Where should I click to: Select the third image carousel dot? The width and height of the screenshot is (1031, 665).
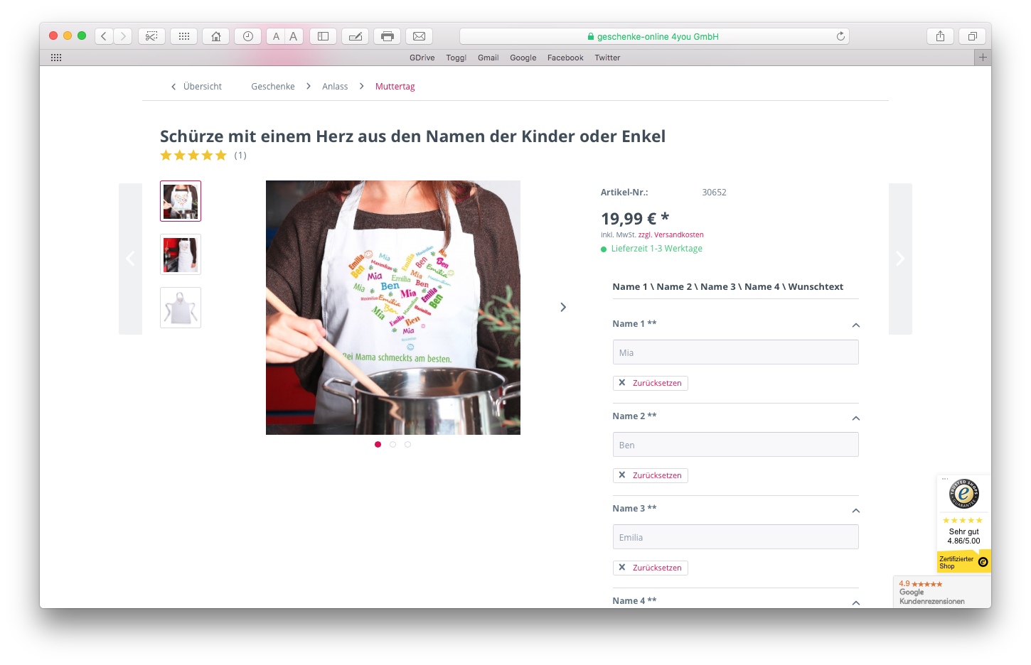click(x=407, y=445)
